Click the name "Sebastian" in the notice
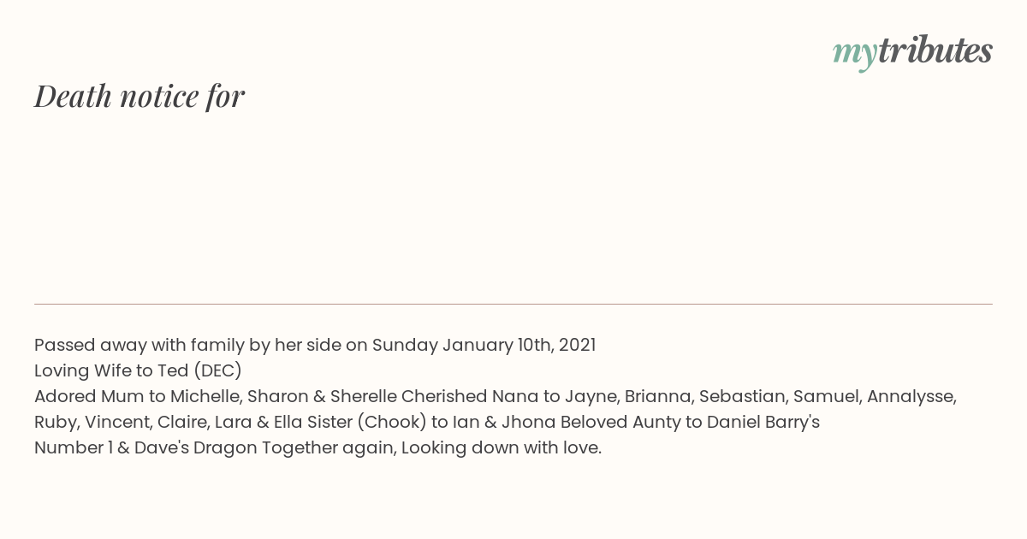 pos(742,396)
